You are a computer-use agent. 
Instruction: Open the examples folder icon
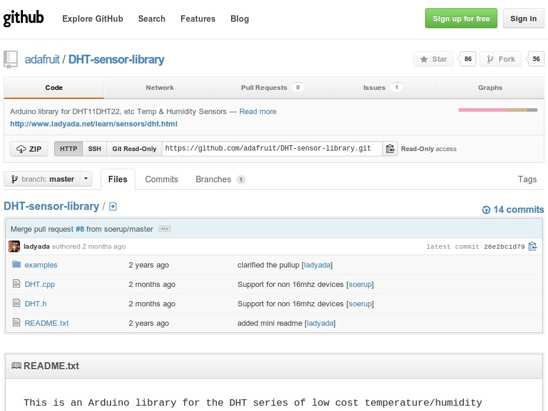[16, 264]
